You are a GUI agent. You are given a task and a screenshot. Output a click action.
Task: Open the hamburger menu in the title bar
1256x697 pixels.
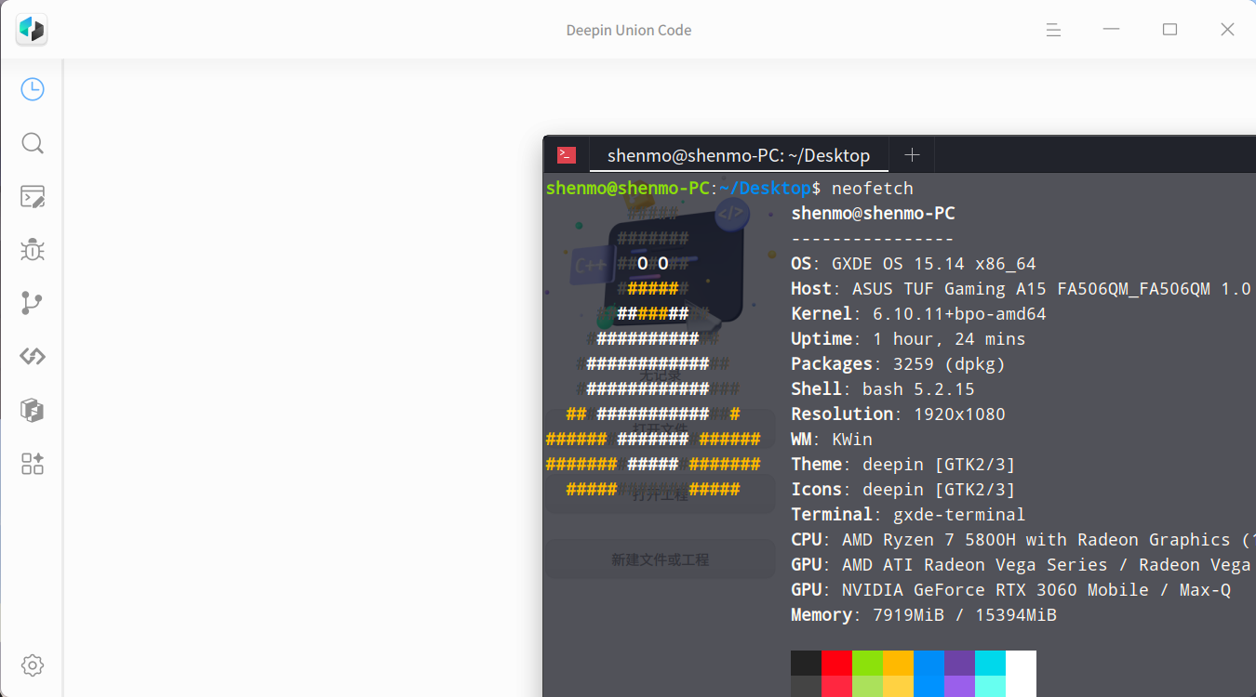1053,30
